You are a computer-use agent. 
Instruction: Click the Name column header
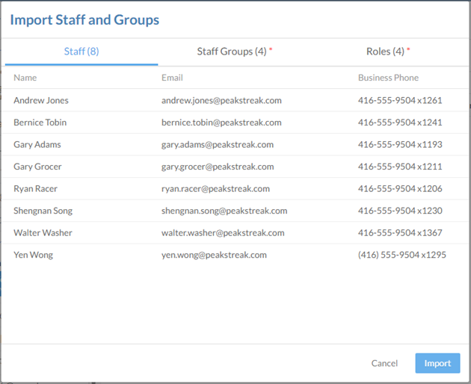[25, 78]
